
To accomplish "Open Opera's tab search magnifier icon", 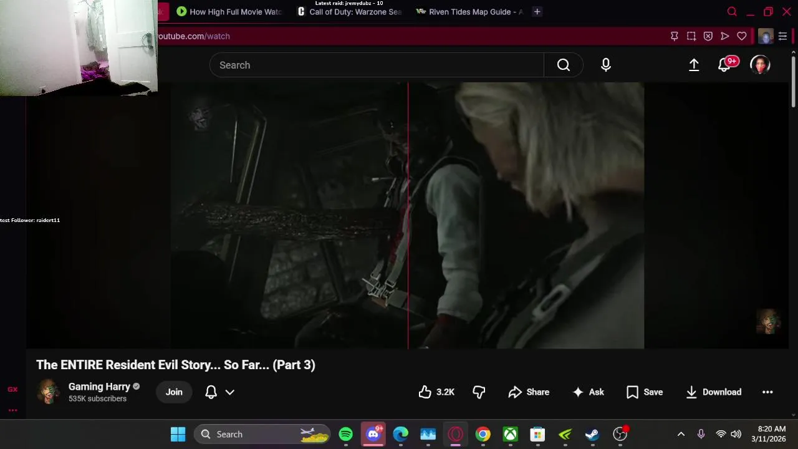I will (733, 12).
